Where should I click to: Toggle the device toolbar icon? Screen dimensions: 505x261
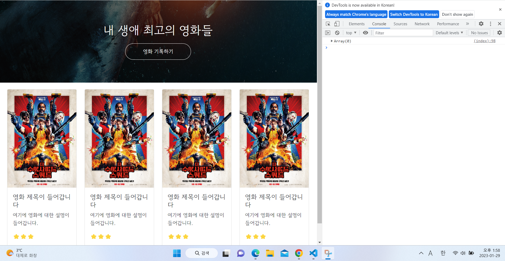pos(337,24)
